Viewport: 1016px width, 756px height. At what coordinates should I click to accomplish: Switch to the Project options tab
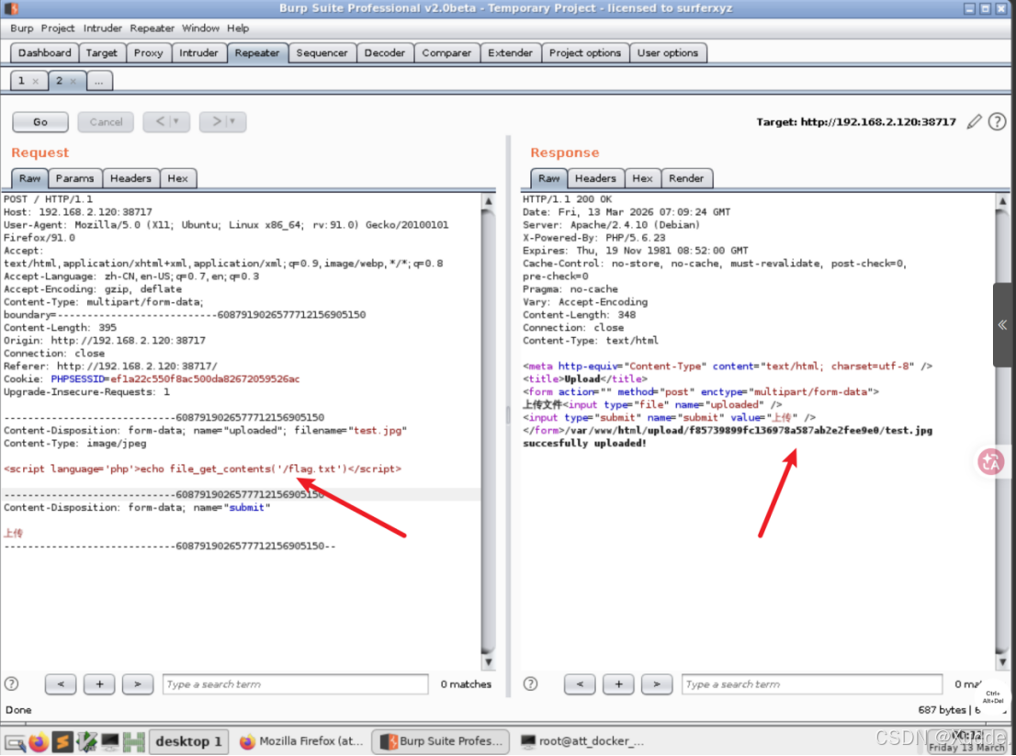pyautogui.click(x=585, y=53)
